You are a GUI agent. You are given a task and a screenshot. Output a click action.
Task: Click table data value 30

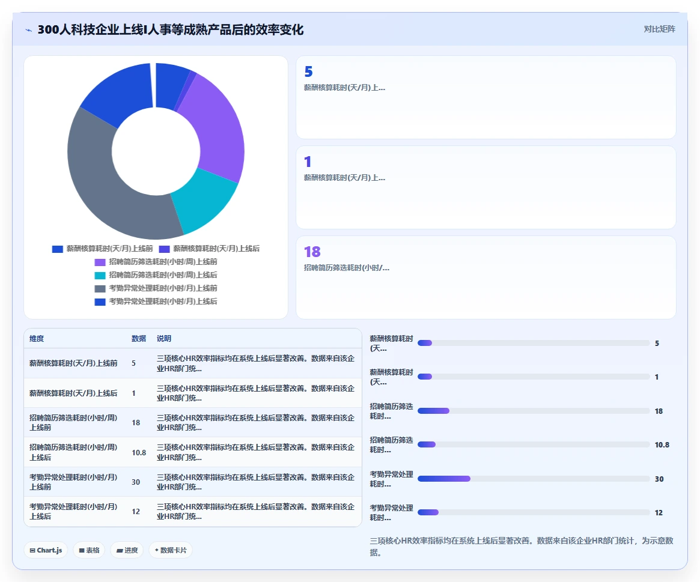[x=136, y=482]
